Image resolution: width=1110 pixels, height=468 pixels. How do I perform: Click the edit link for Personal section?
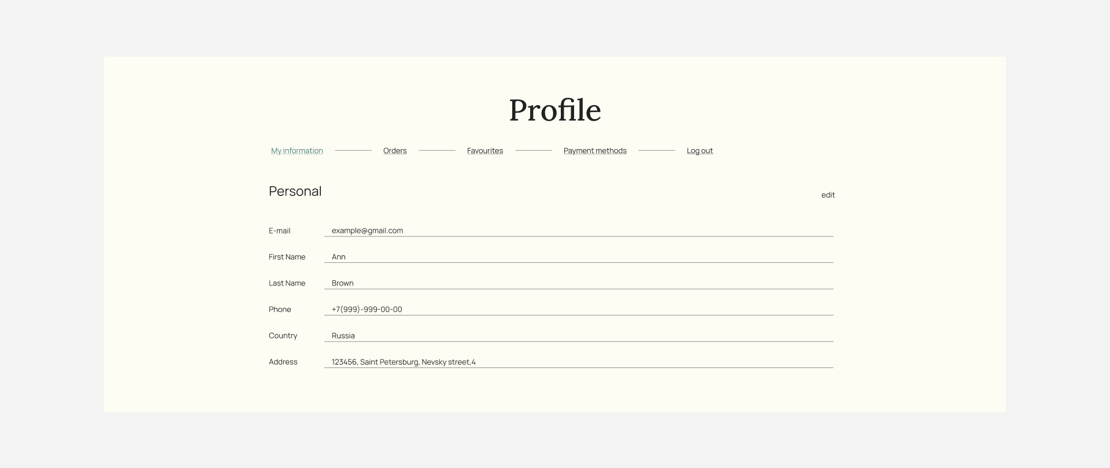tap(828, 195)
